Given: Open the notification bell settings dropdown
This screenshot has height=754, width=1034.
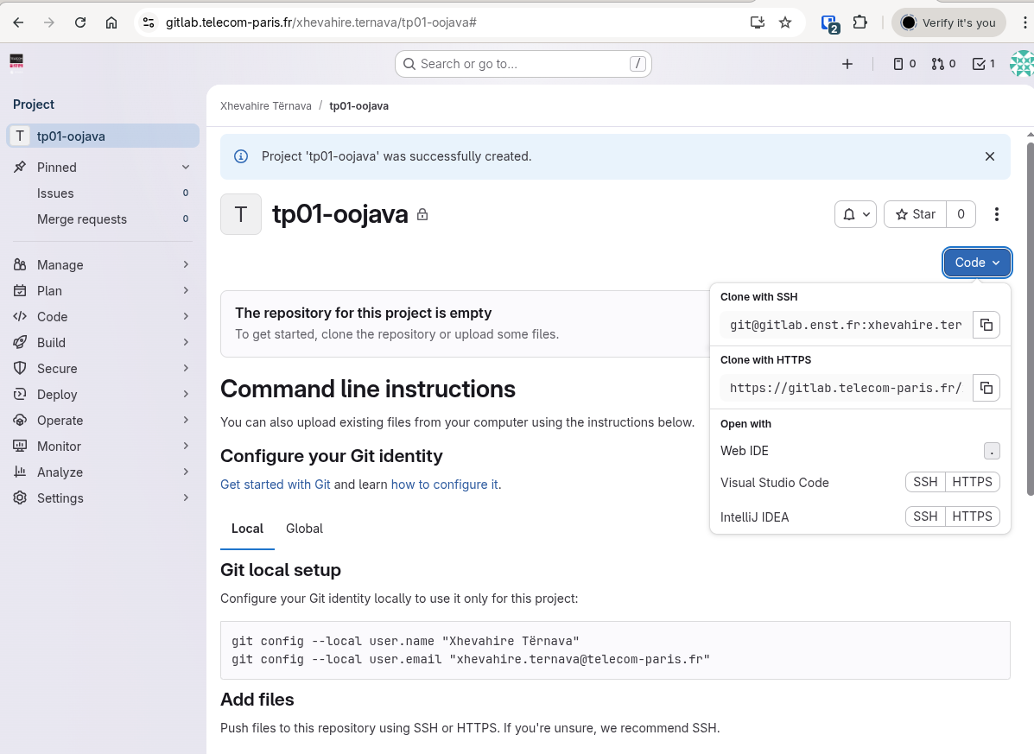Looking at the screenshot, I should click(855, 214).
